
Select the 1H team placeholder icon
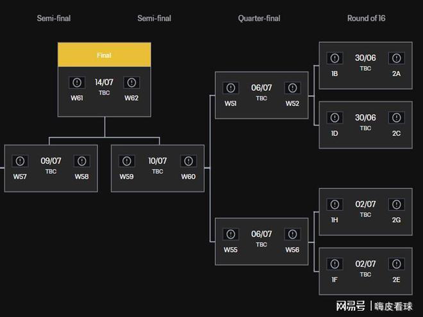[x=335, y=205]
